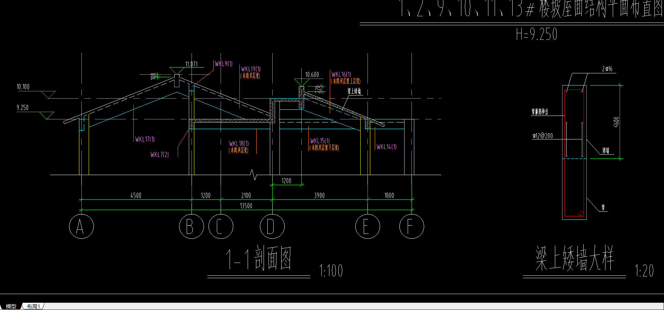Open the 布局1 layout tab
The width and height of the screenshot is (664, 310).
(x=34, y=306)
